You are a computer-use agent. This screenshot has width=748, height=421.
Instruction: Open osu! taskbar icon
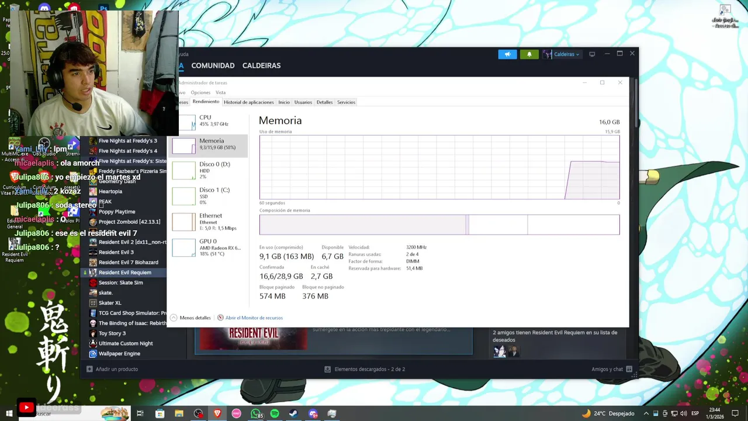[236, 413]
